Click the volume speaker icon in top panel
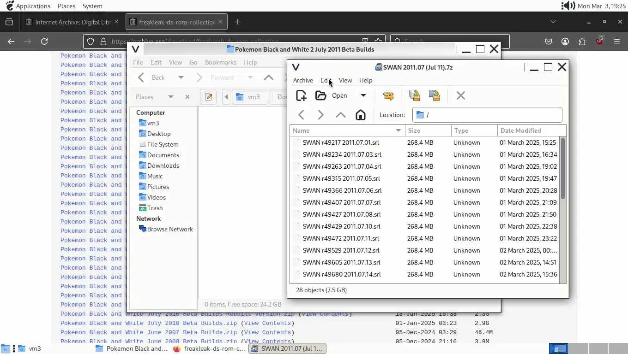This screenshot has height=354, width=628. [568, 6]
